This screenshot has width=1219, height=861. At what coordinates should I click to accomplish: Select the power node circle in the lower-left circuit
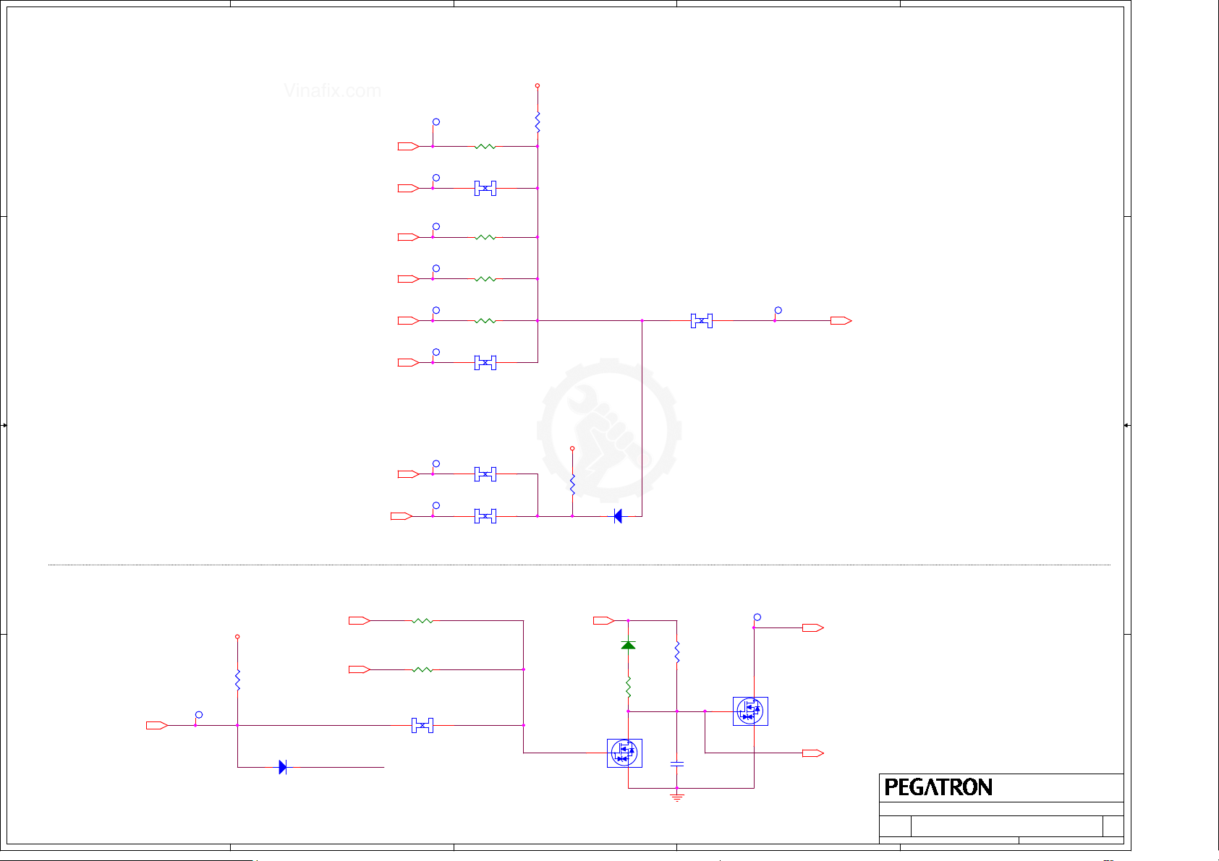point(237,637)
